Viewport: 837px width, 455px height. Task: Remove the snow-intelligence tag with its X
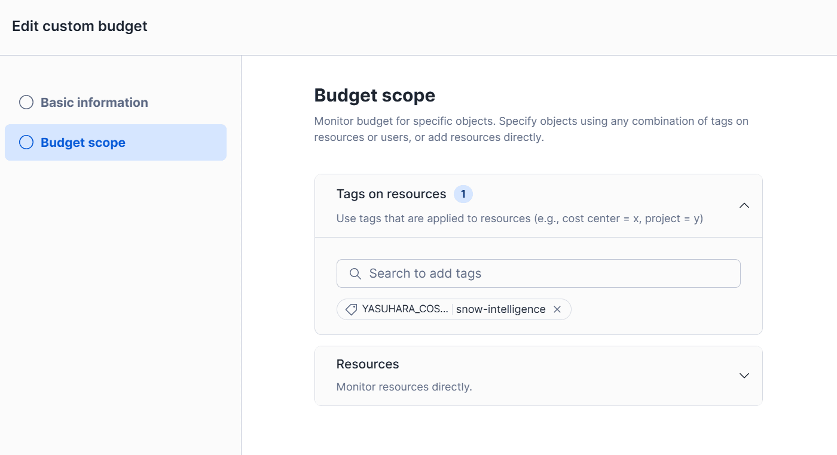pyautogui.click(x=557, y=309)
